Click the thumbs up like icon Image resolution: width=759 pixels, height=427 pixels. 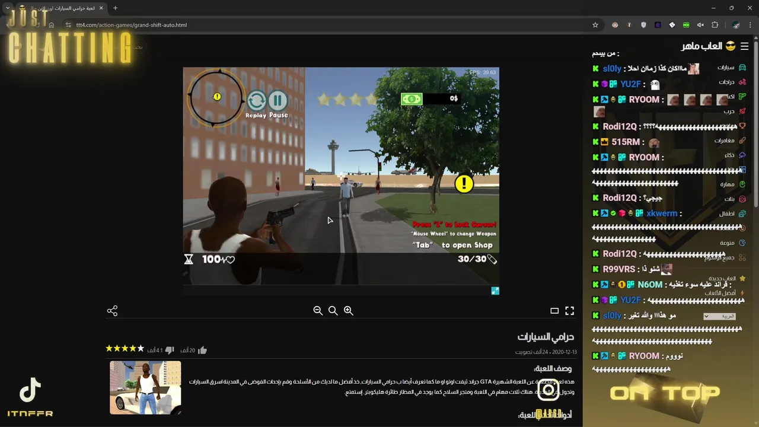(x=202, y=350)
